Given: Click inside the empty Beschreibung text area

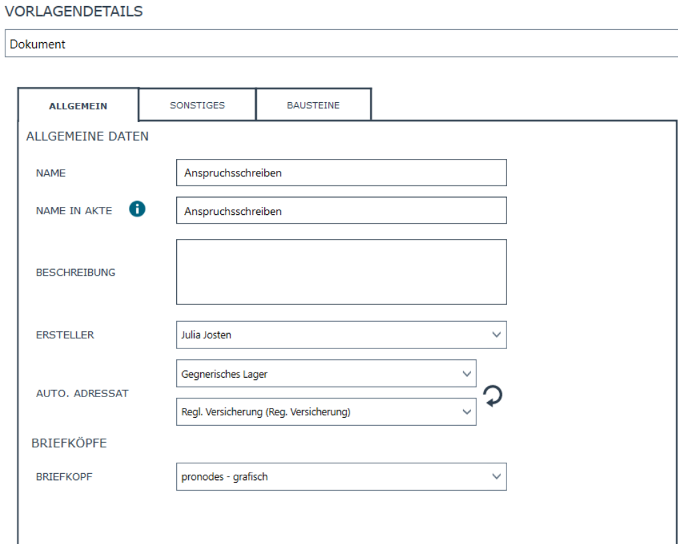Looking at the screenshot, I should click(x=341, y=272).
